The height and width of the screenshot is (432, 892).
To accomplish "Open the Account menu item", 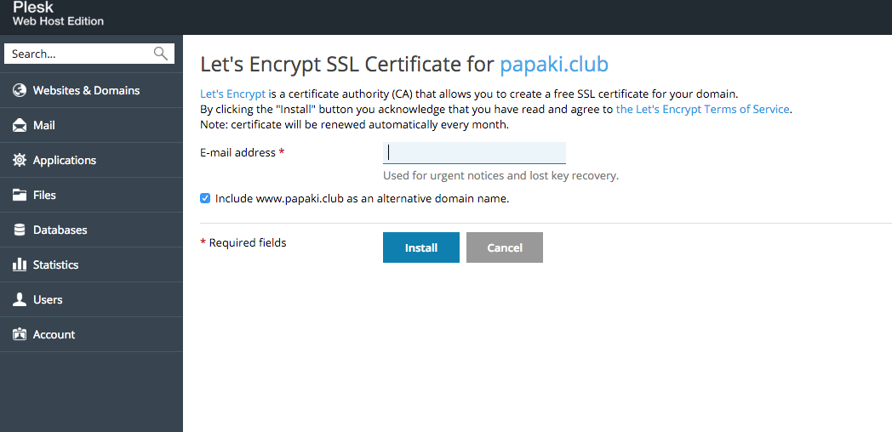I will 91,334.
